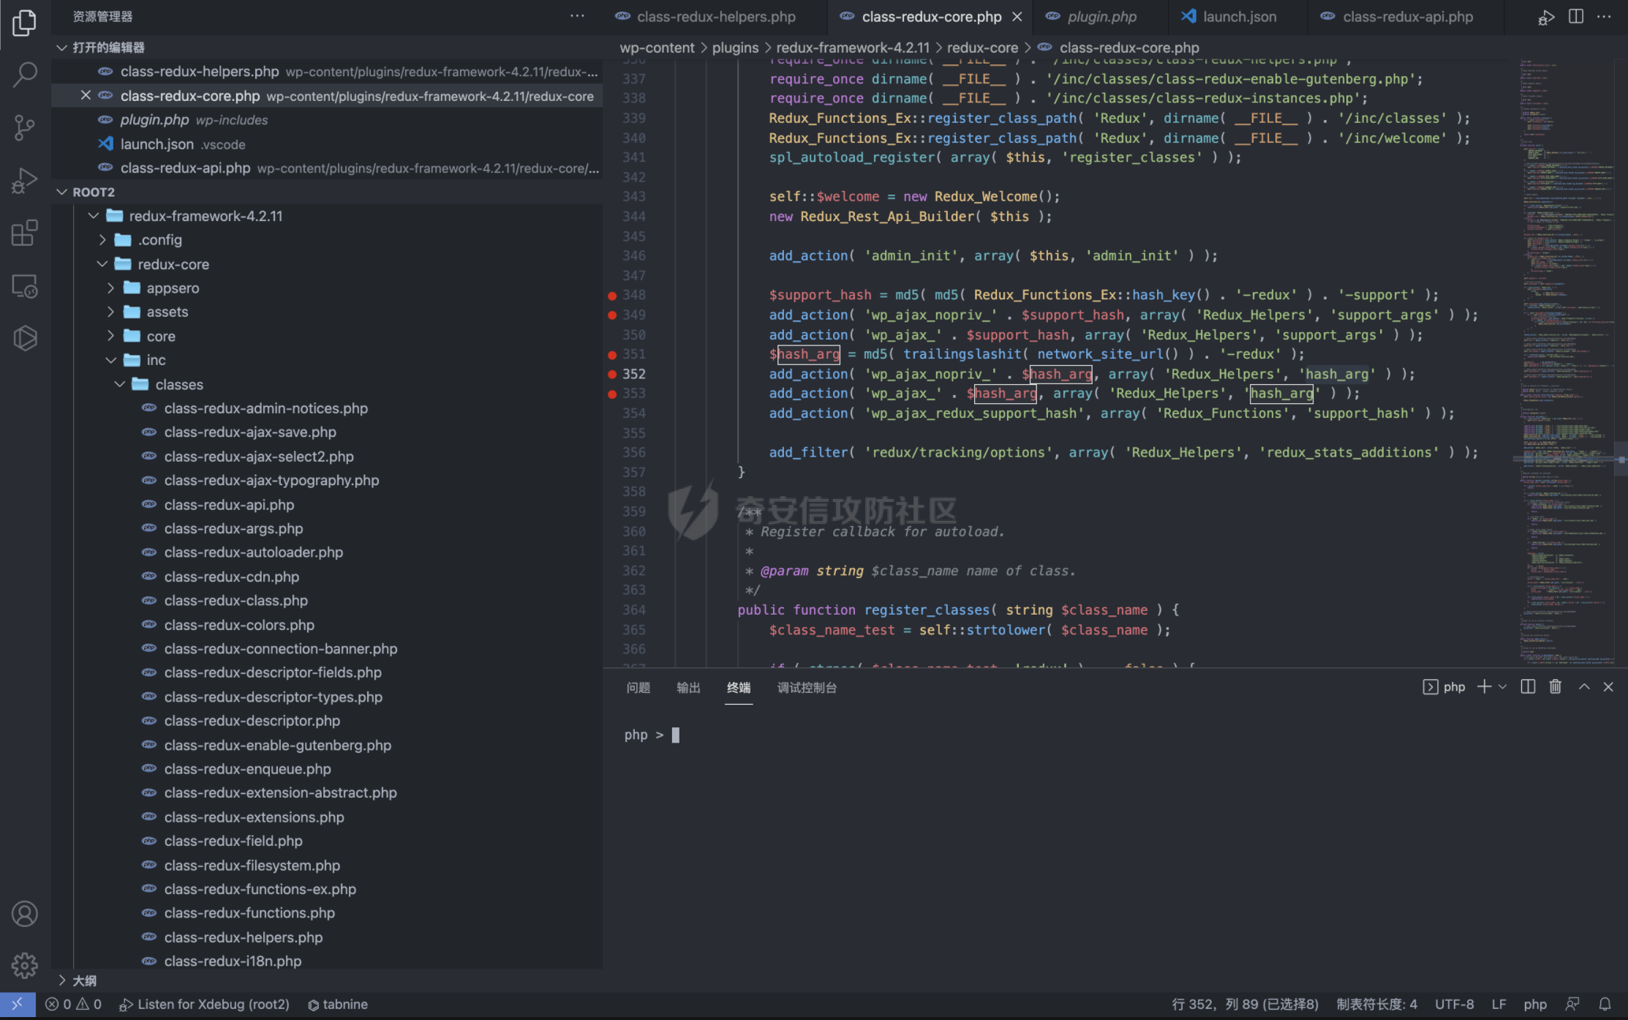Remove breakpoint on line 351
The image size is (1628, 1020).
[x=612, y=355]
